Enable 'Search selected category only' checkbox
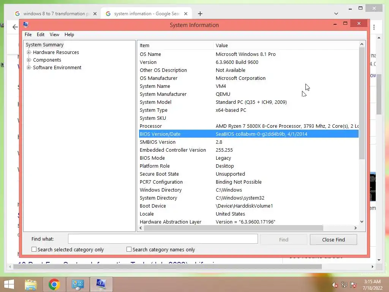389x292 pixels. tap(34, 249)
